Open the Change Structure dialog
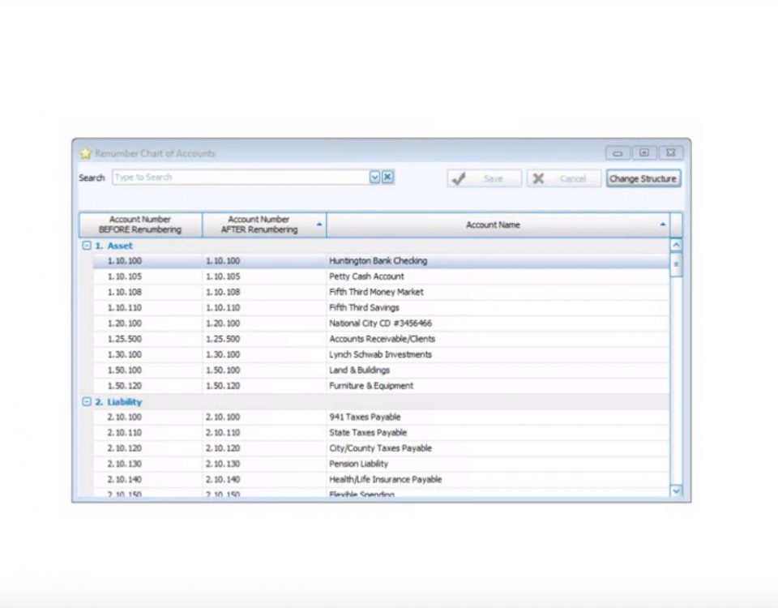The height and width of the screenshot is (608, 778). [x=643, y=178]
